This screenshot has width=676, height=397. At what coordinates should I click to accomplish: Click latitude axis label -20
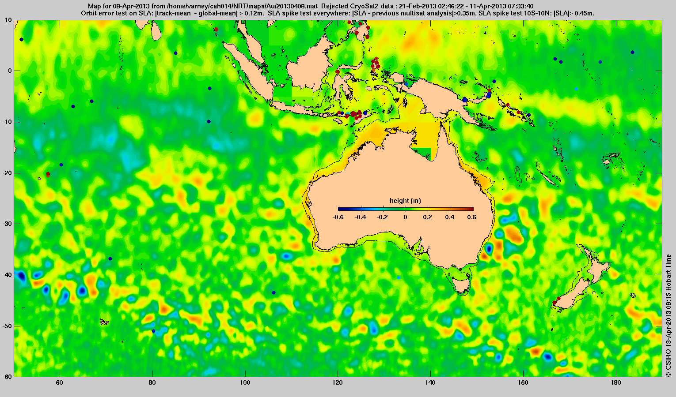pos(7,173)
